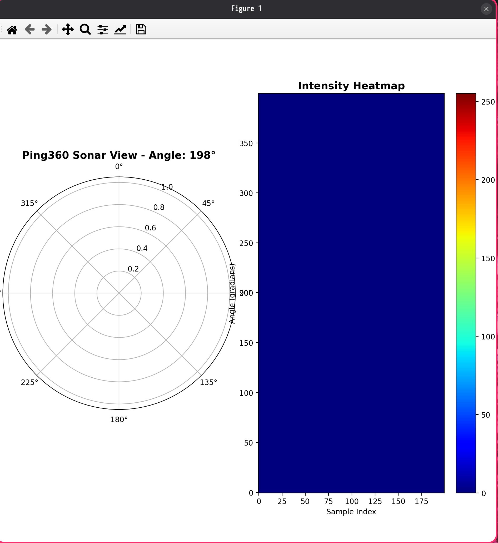Viewport: 498px width, 543px height.
Task: Click the 180° polar angle label
Action: [119, 419]
